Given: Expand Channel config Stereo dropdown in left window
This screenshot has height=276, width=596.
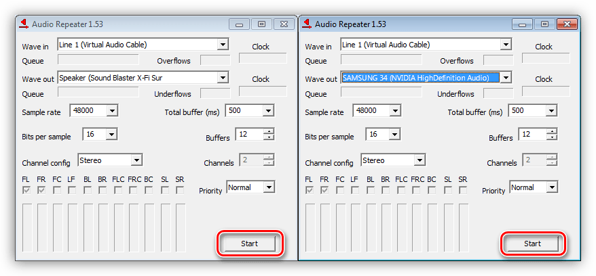Looking at the screenshot, I should (x=136, y=160).
